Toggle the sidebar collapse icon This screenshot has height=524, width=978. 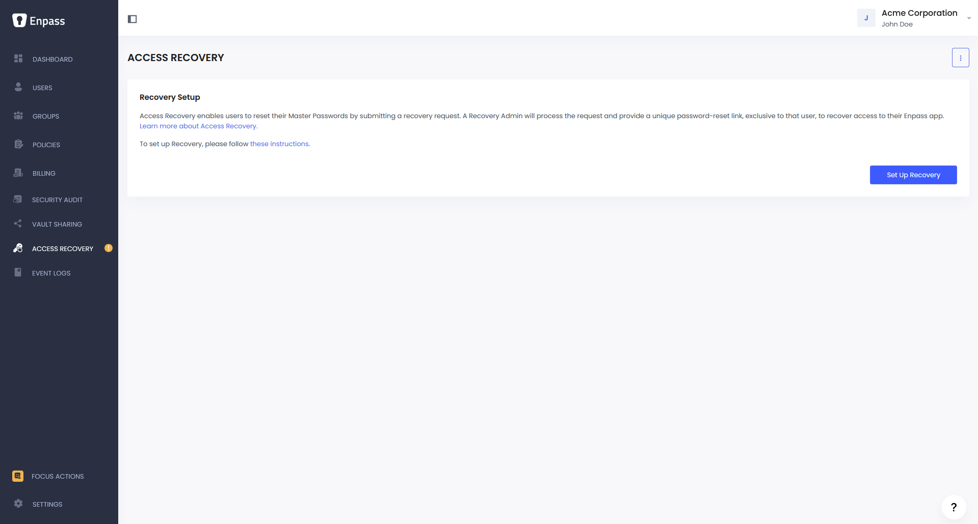pos(133,19)
